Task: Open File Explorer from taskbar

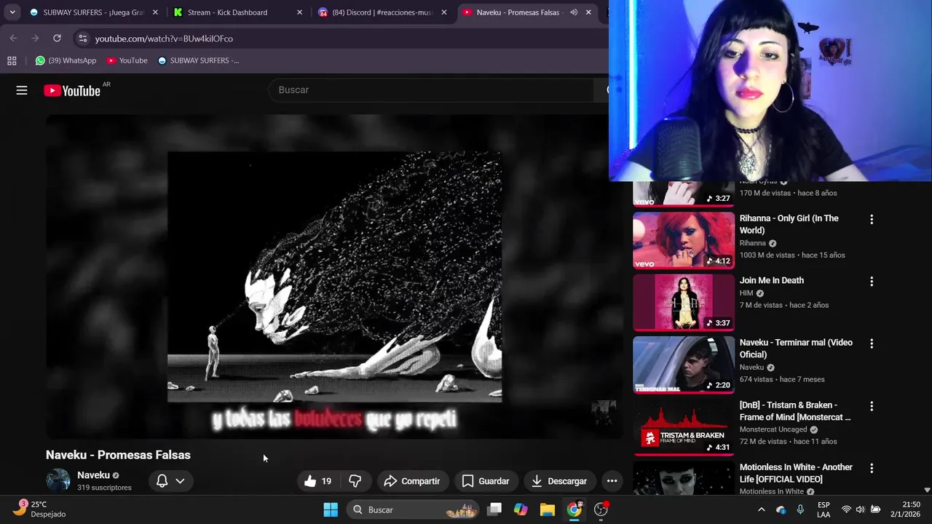Action: [548, 509]
